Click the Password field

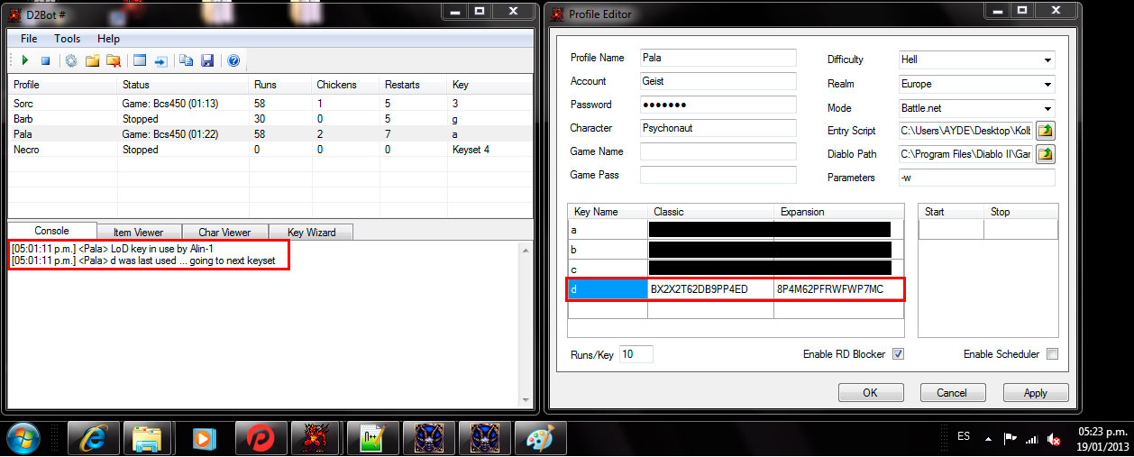(x=718, y=105)
